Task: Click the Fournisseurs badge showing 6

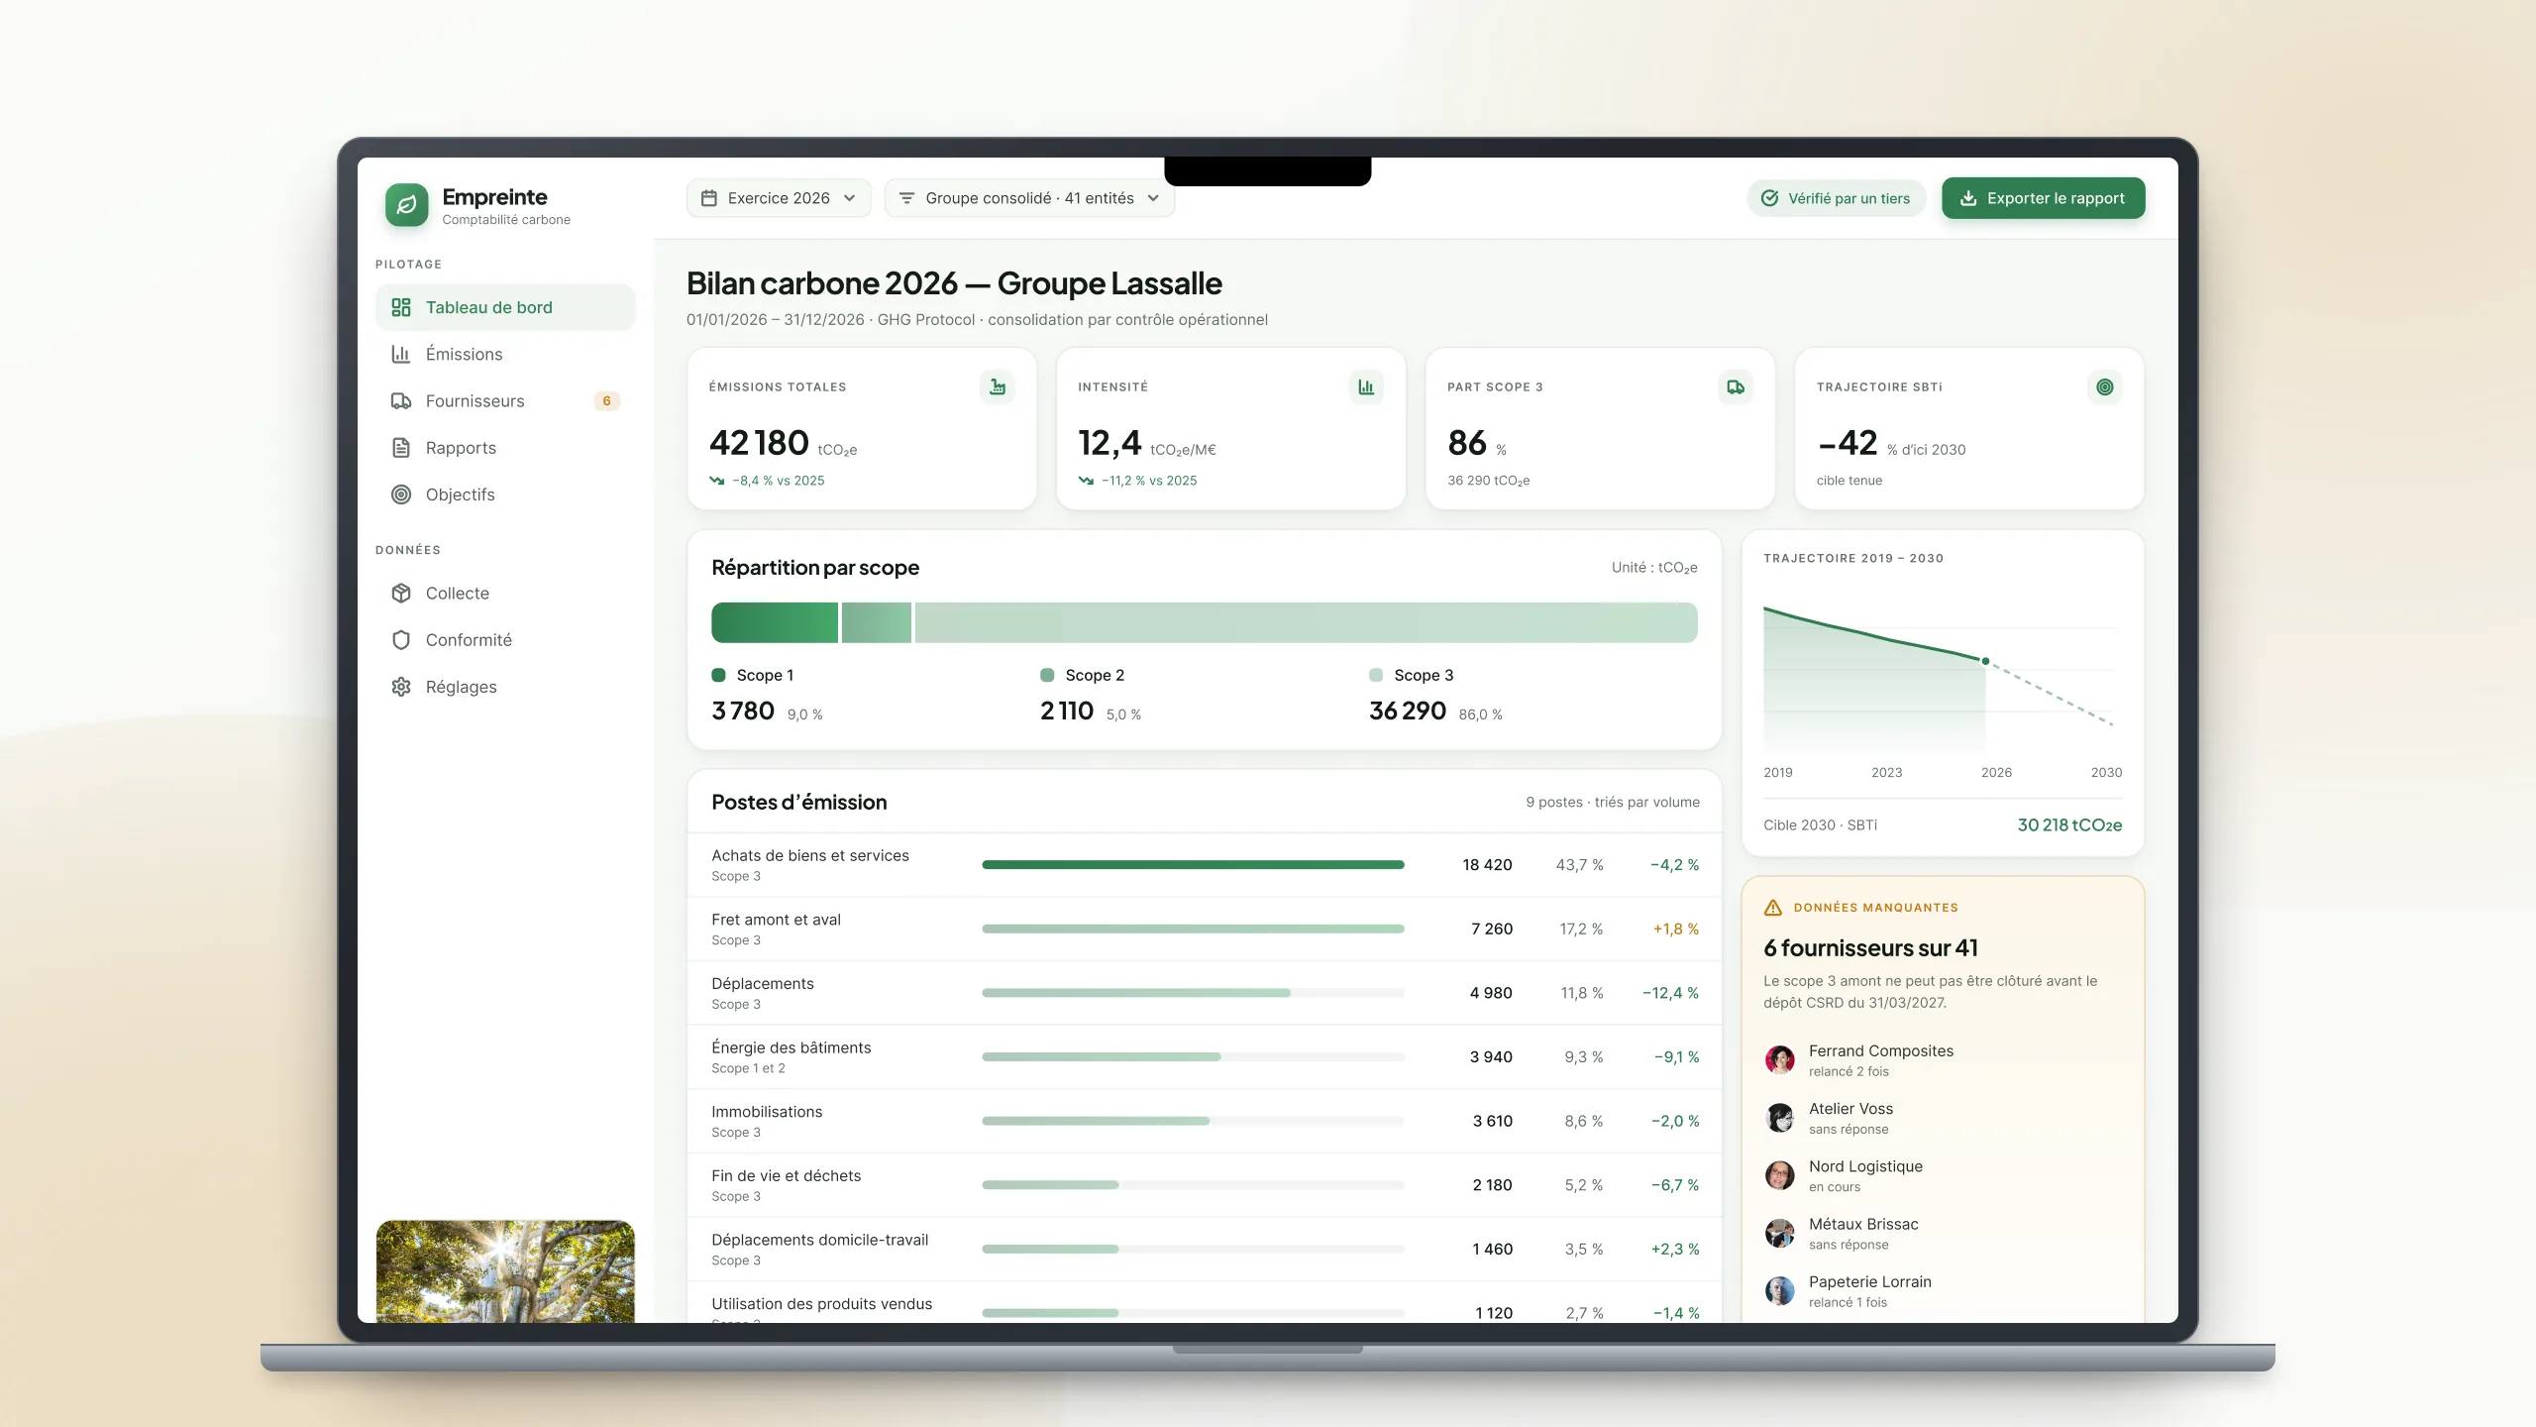Action: [x=606, y=401]
